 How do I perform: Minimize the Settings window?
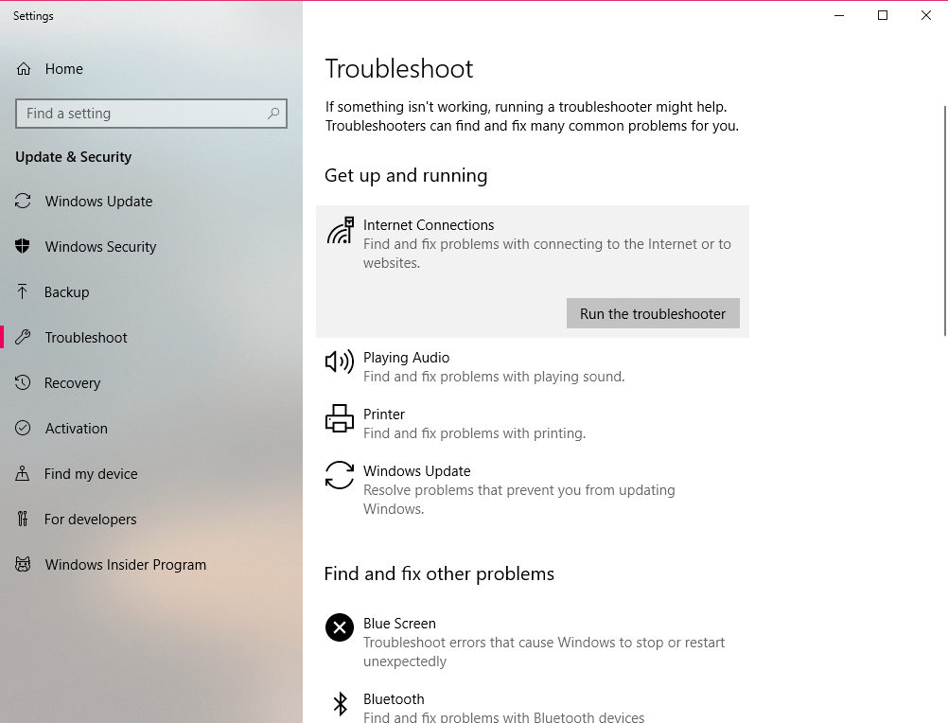(x=839, y=15)
